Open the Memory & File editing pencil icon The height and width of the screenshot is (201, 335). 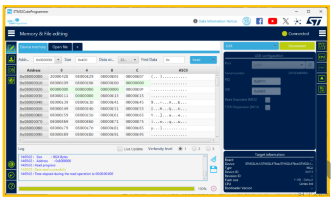pyautogui.click(x=11, y=48)
